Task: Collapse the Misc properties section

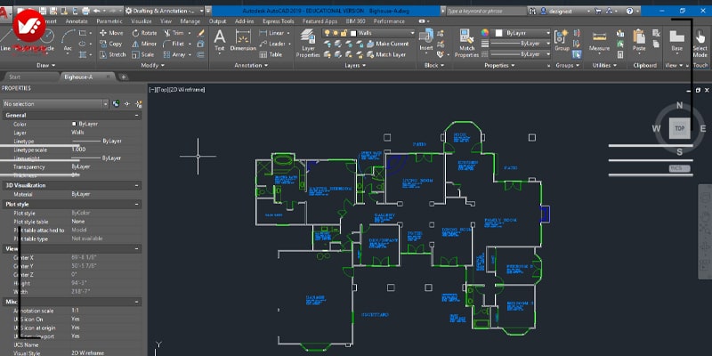Action: 137,302
